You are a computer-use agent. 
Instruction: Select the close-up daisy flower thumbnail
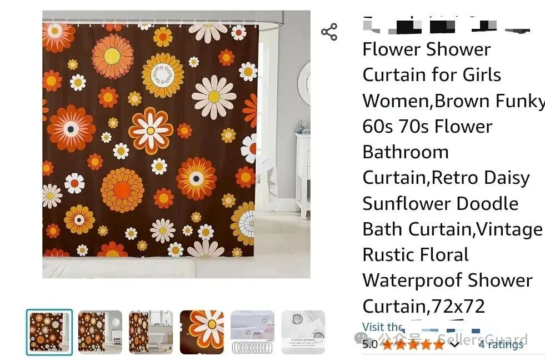(202, 332)
